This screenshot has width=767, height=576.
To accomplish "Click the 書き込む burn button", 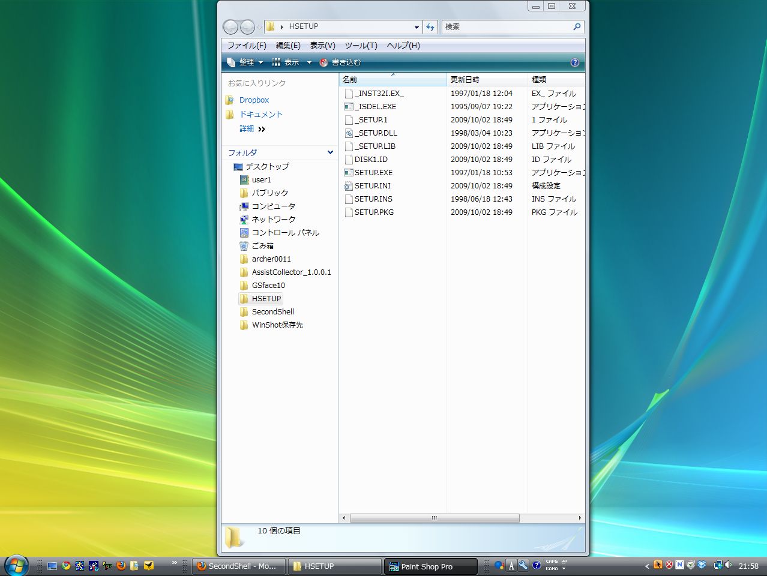I will 340,62.
